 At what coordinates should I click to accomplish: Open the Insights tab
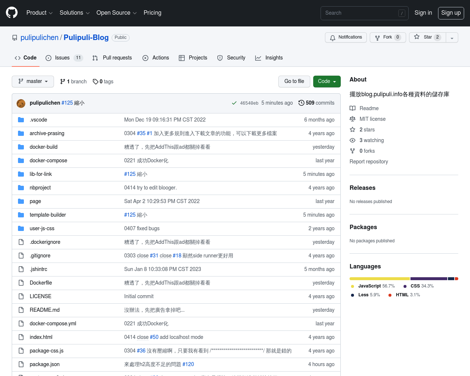[269, 58]
